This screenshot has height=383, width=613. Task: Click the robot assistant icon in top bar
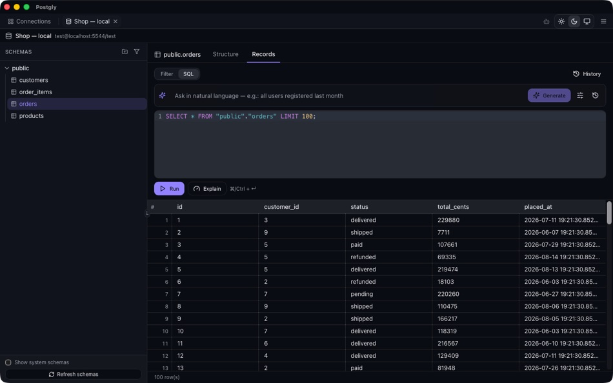547,21
